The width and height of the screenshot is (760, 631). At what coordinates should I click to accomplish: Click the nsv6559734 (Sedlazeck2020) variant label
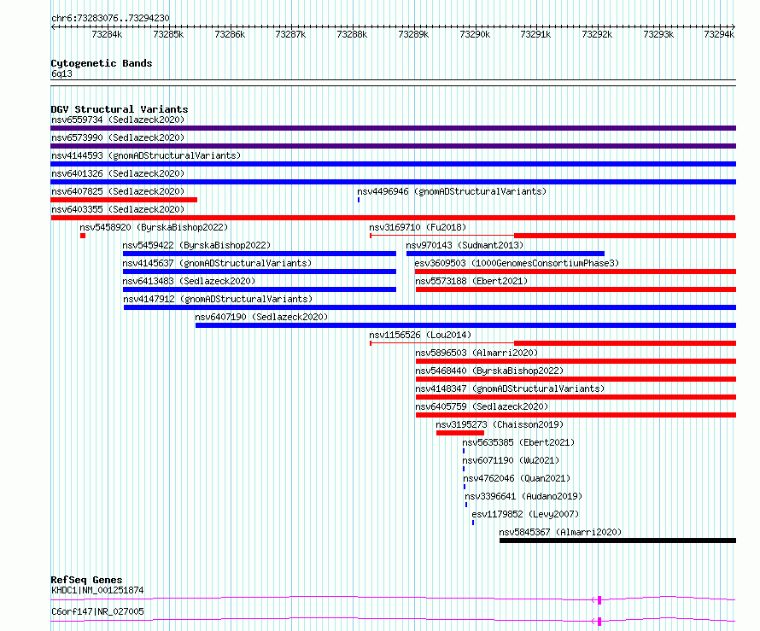pyautogui.click(x=118, y=120)
